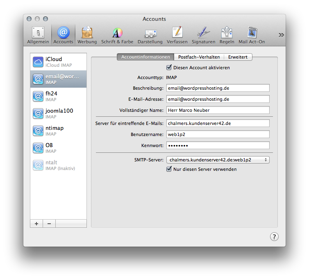
Task: Open the Allgemein preferences pane
Action: 38,35
